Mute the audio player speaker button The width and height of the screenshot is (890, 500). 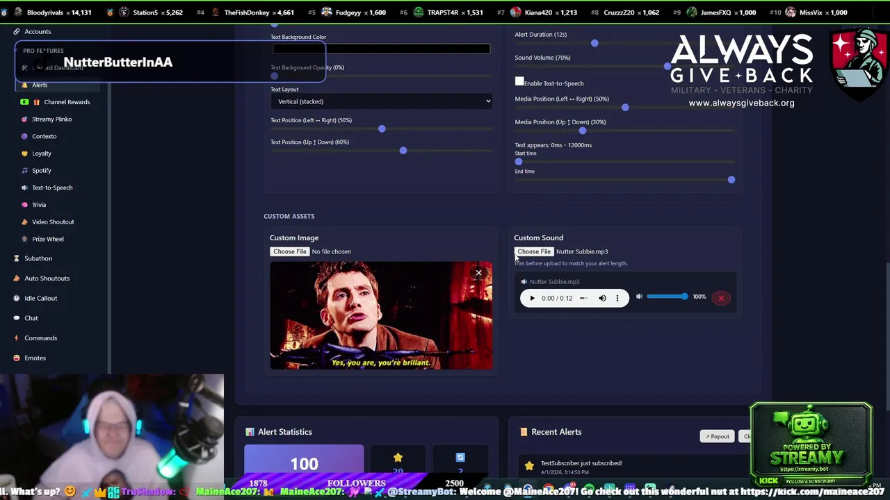tap(602, 298)
